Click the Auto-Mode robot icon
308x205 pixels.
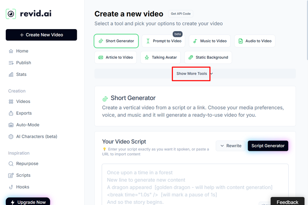click(x=11, y=125)
